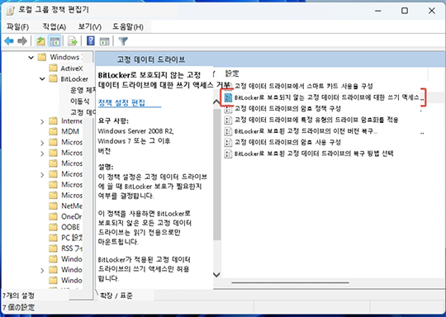Click the Filter funnel toolbar icon

123,41
